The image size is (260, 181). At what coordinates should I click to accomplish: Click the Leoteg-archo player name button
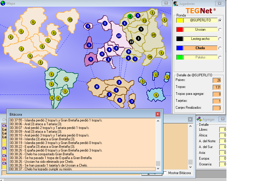[x=200, y=39]
